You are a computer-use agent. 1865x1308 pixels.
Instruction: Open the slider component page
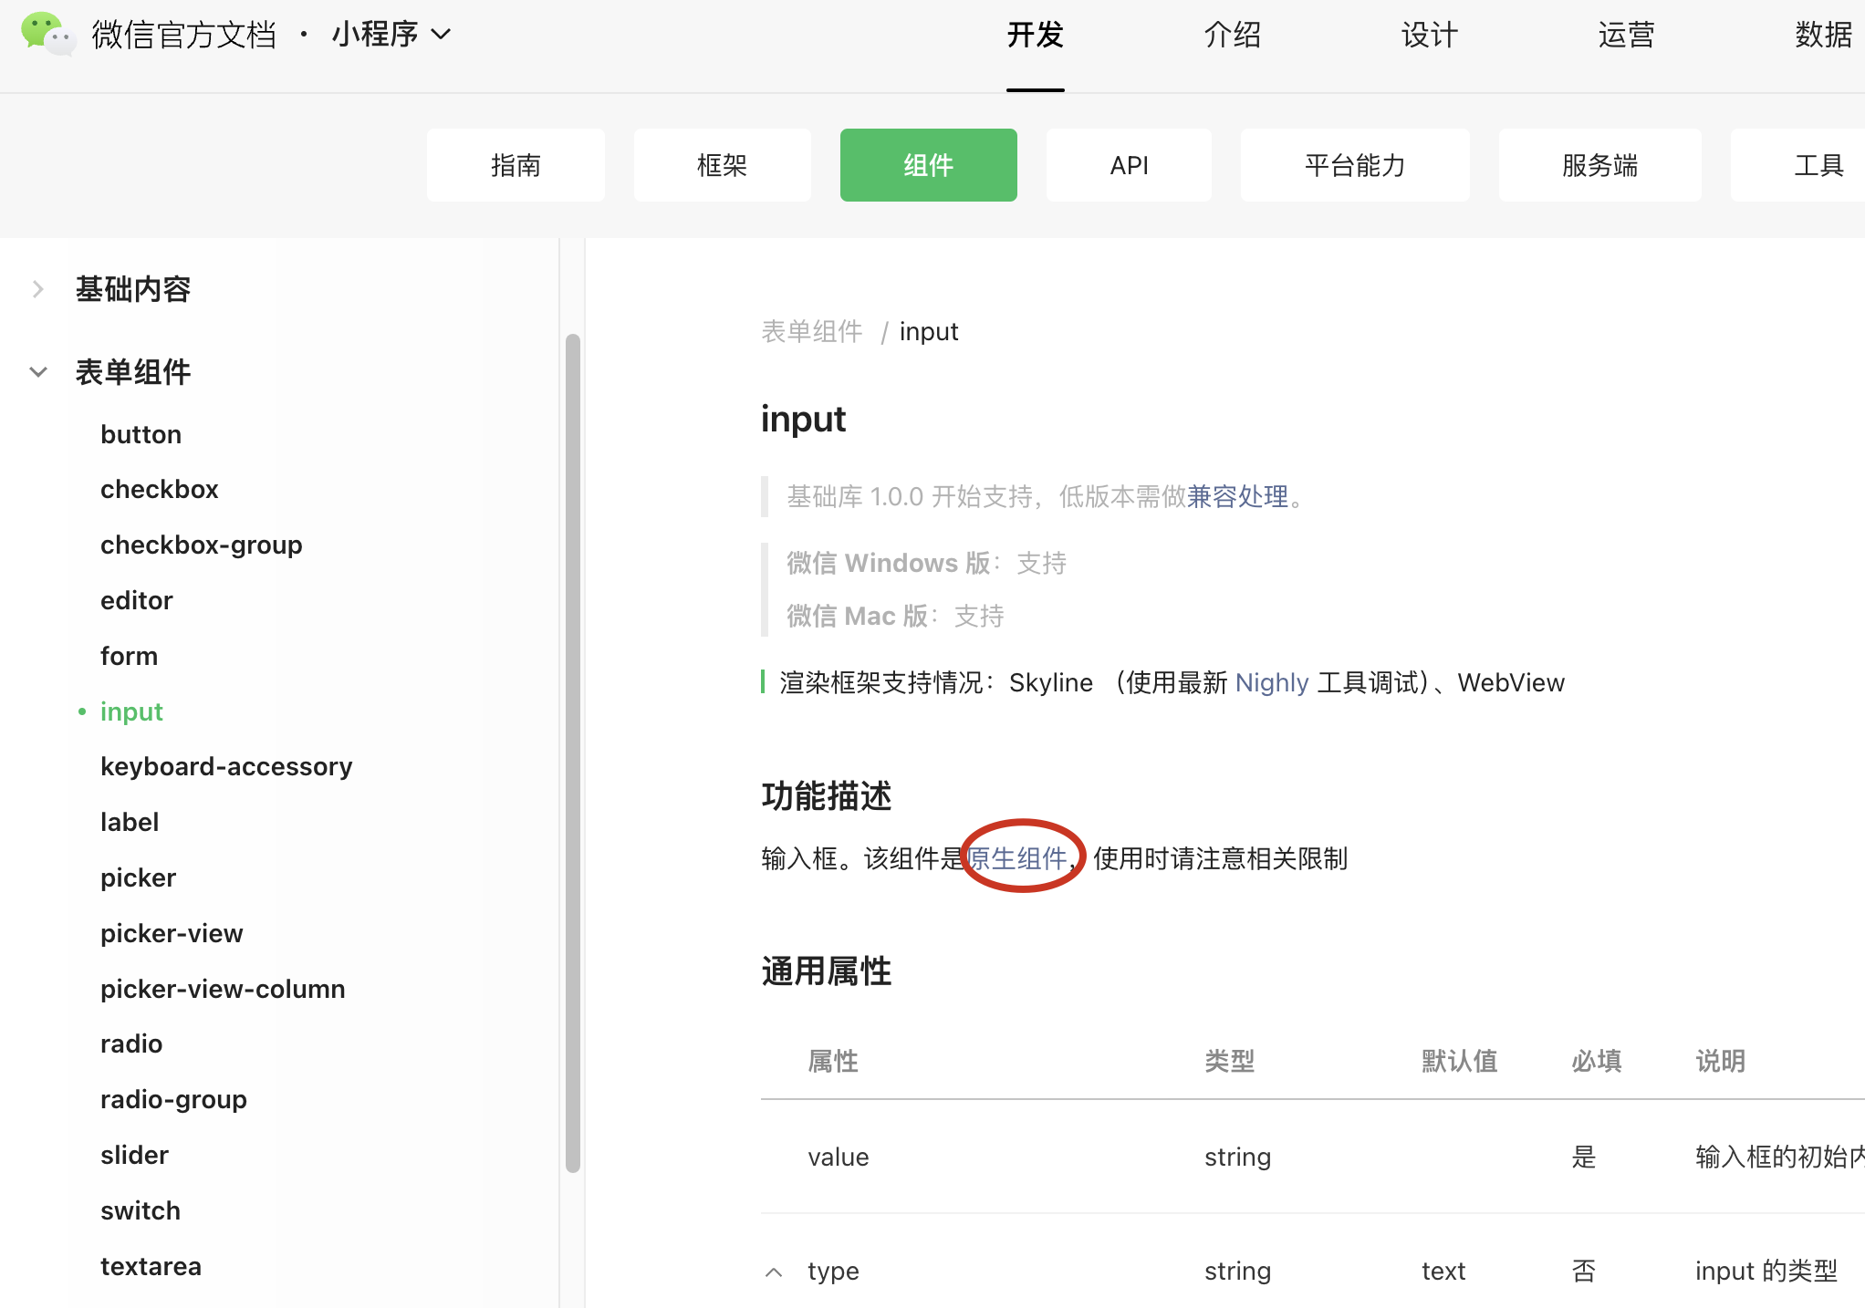pos(135,1156)
